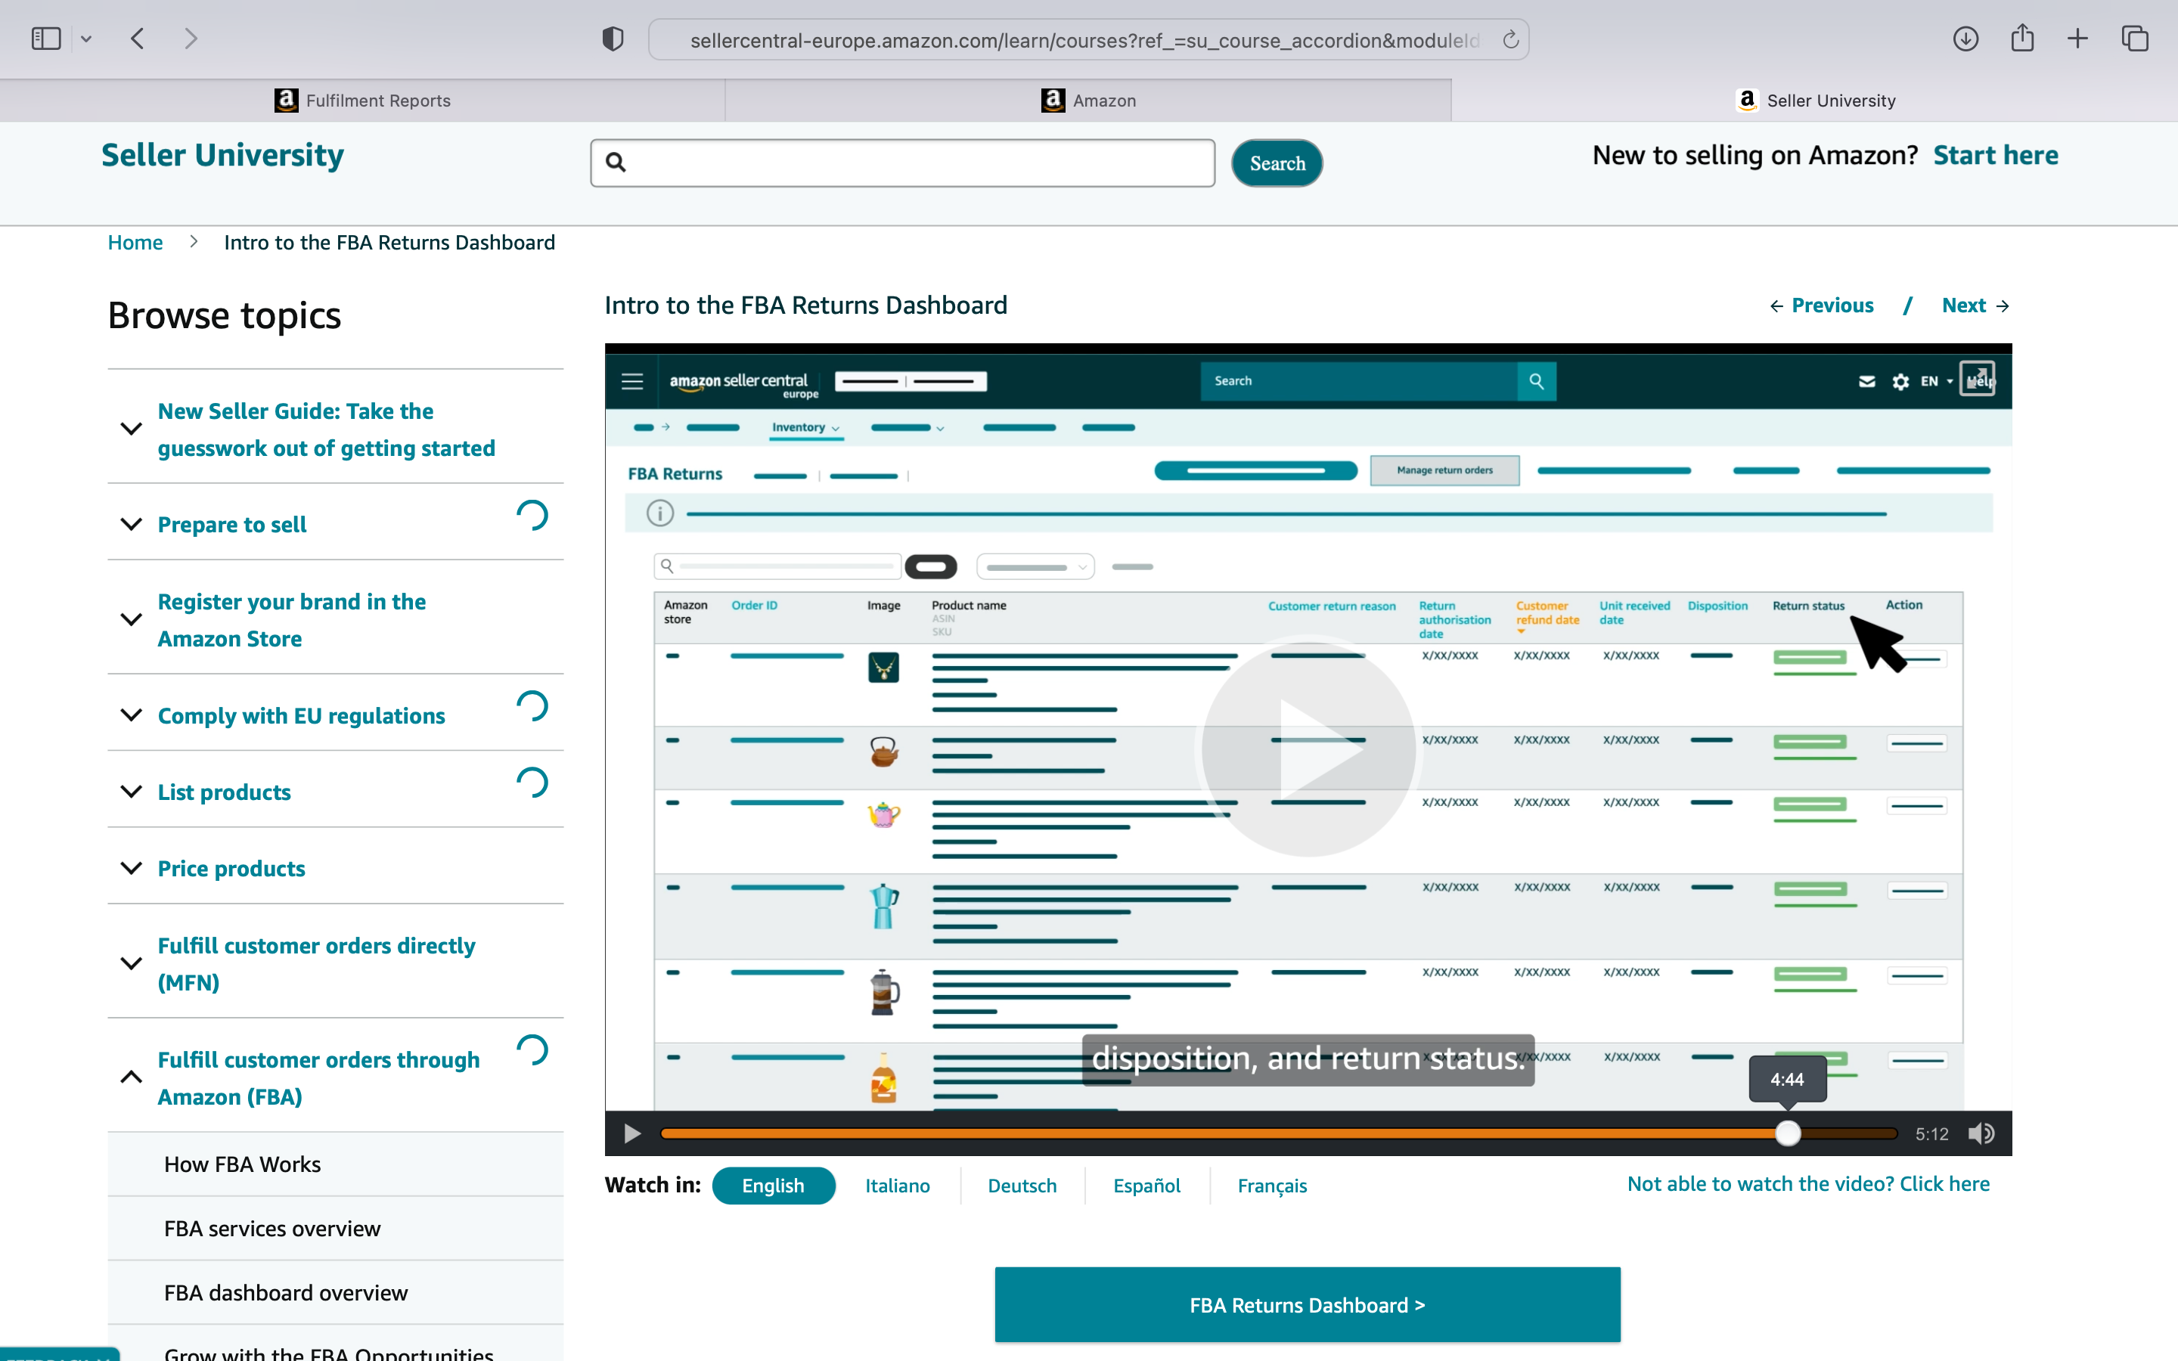Viewport: 2178px width, 1361px height.
Task: Expand the New Seller Guide chevron
Action: click(132, 429)
